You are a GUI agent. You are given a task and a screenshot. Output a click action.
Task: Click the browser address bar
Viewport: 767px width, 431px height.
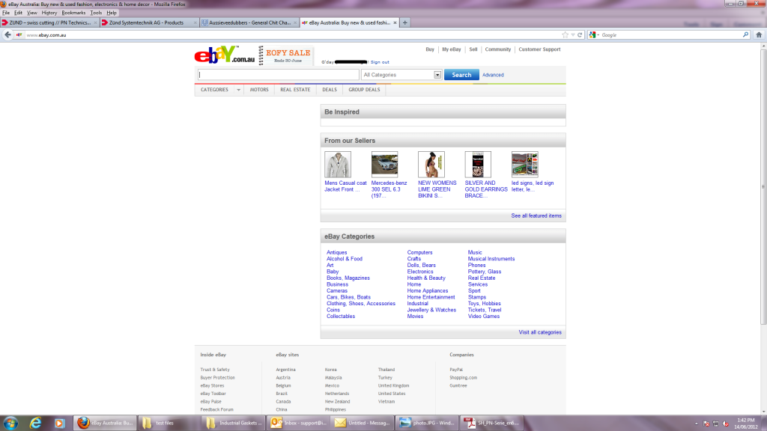tap(294, 34)
